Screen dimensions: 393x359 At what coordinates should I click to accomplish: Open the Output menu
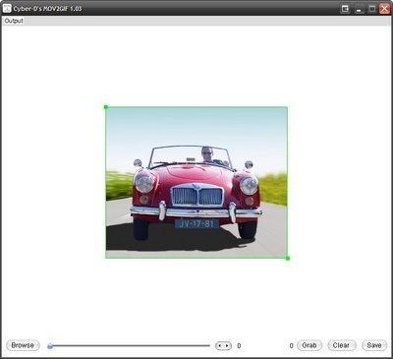[x=14, y=21]
